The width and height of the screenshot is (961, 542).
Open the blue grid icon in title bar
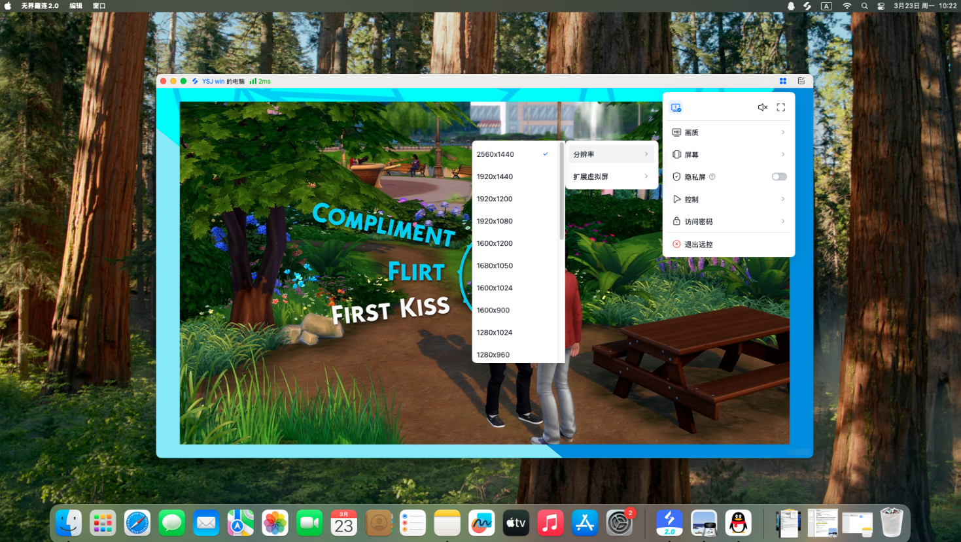782,81
